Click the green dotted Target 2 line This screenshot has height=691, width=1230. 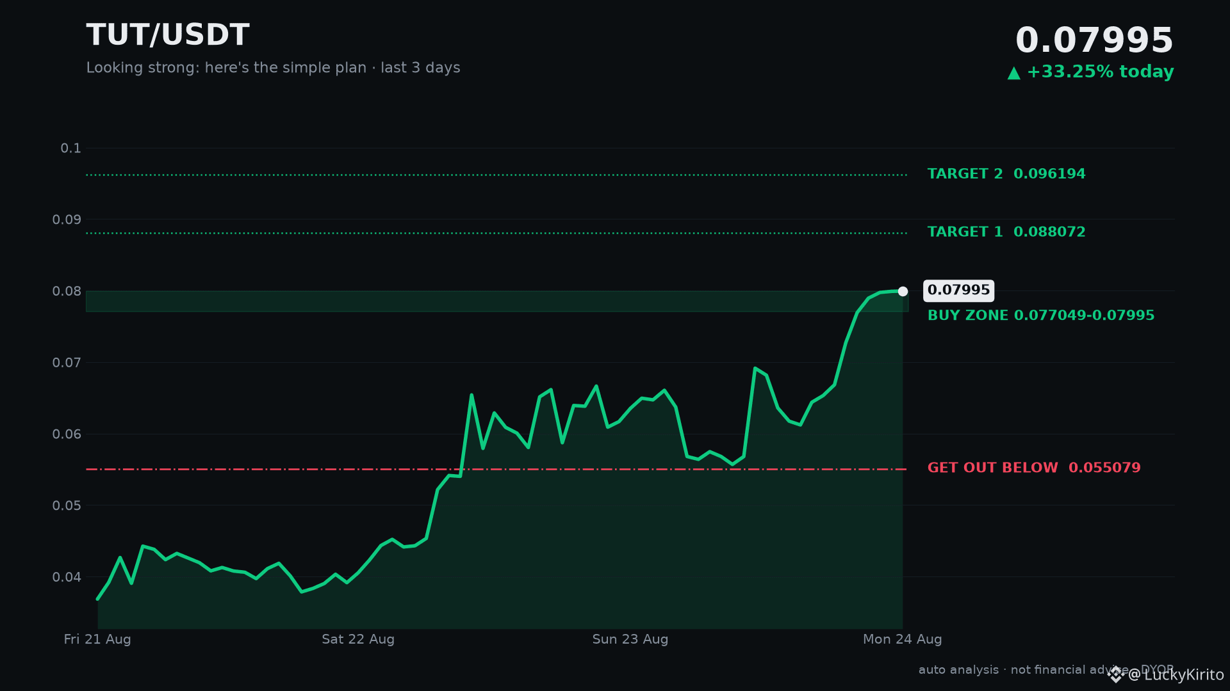(496, 175)
